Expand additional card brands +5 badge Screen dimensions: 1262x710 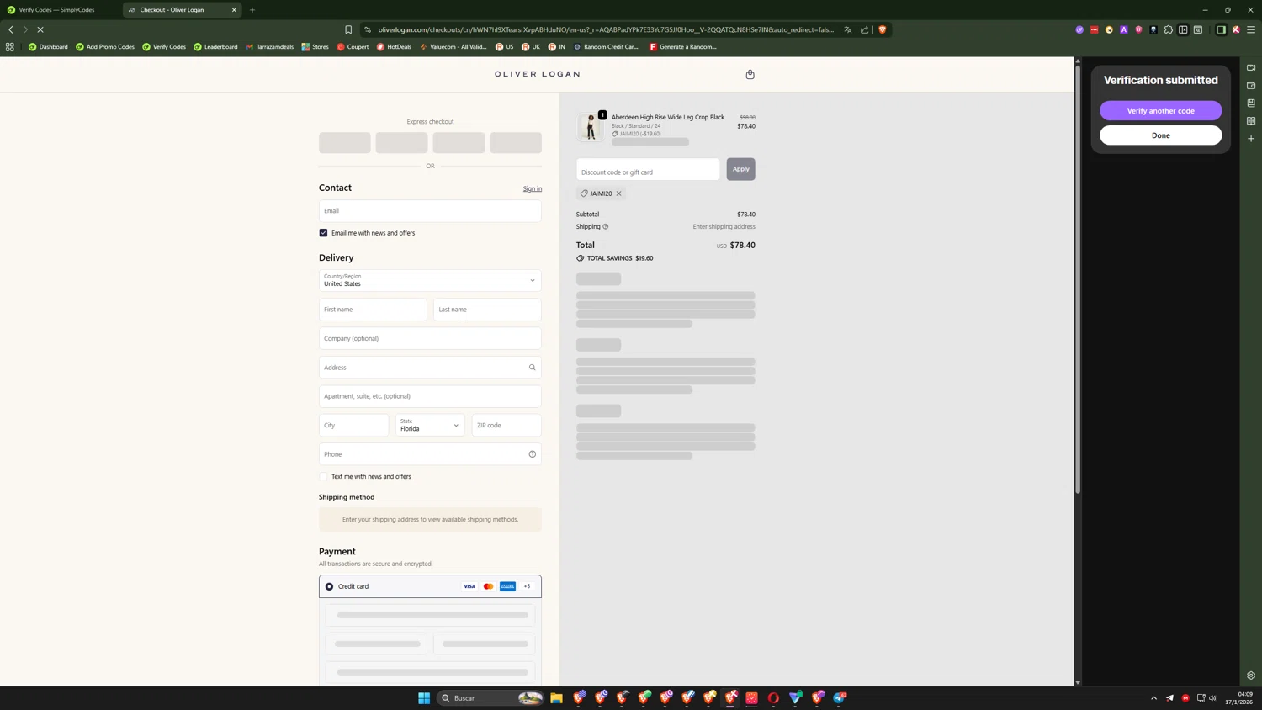[x=527, y=586]
